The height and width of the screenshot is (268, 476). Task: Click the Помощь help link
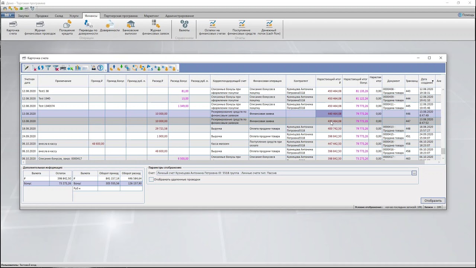point(466,15)
